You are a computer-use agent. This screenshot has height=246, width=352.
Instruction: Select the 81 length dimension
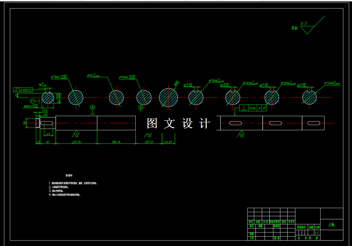[x=48, y=142]
